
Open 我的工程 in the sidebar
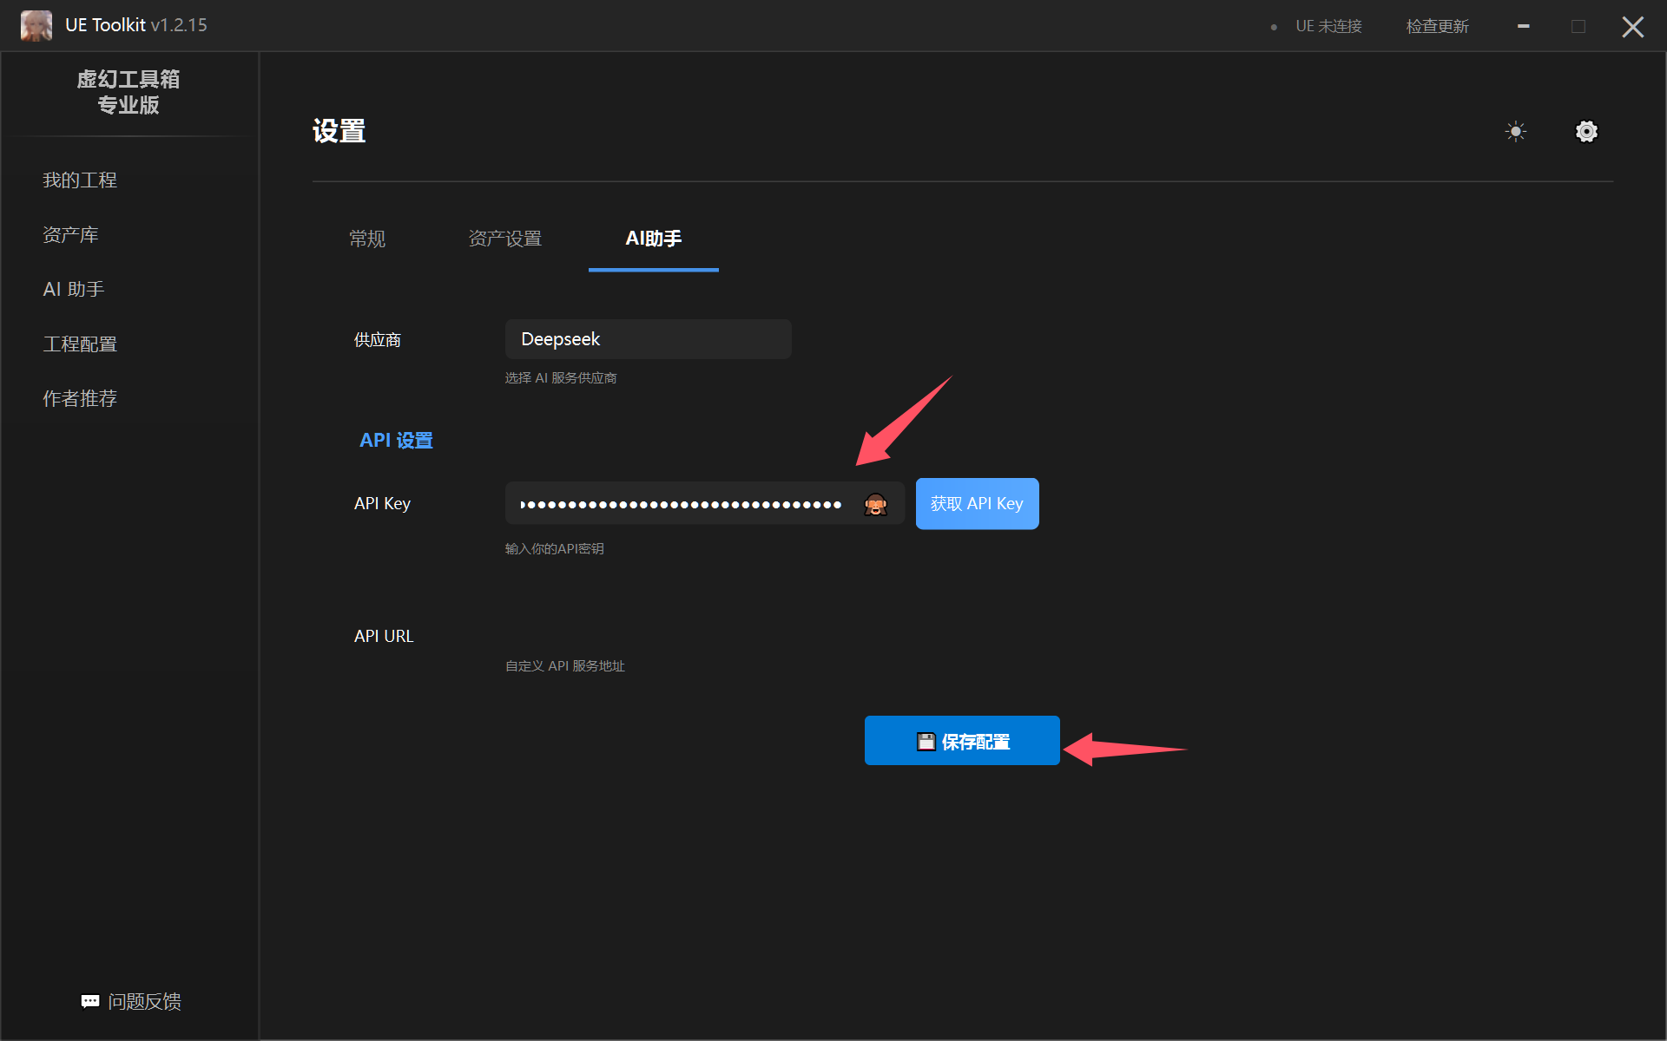(80, 180)
